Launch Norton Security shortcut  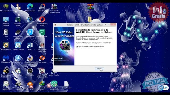click(6, 46)
